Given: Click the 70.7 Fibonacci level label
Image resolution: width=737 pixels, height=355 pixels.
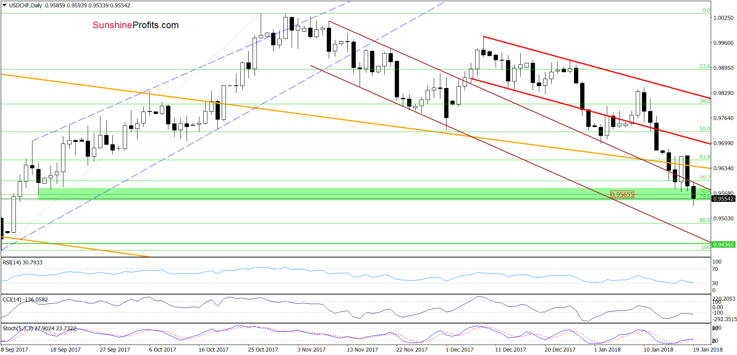Looking at the screenshot, I should pos(705,177).
